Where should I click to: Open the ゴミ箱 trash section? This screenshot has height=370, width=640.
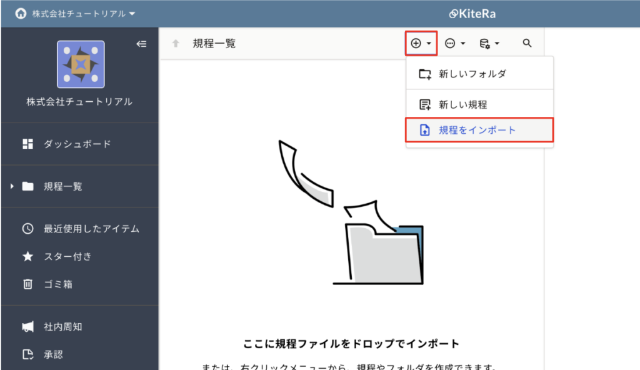[57, 284]
